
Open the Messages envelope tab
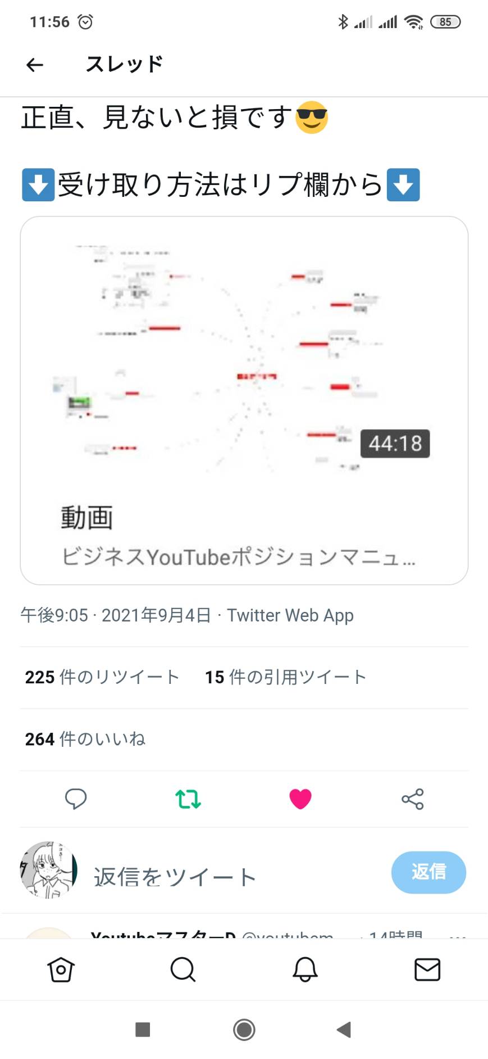point(427,970)
